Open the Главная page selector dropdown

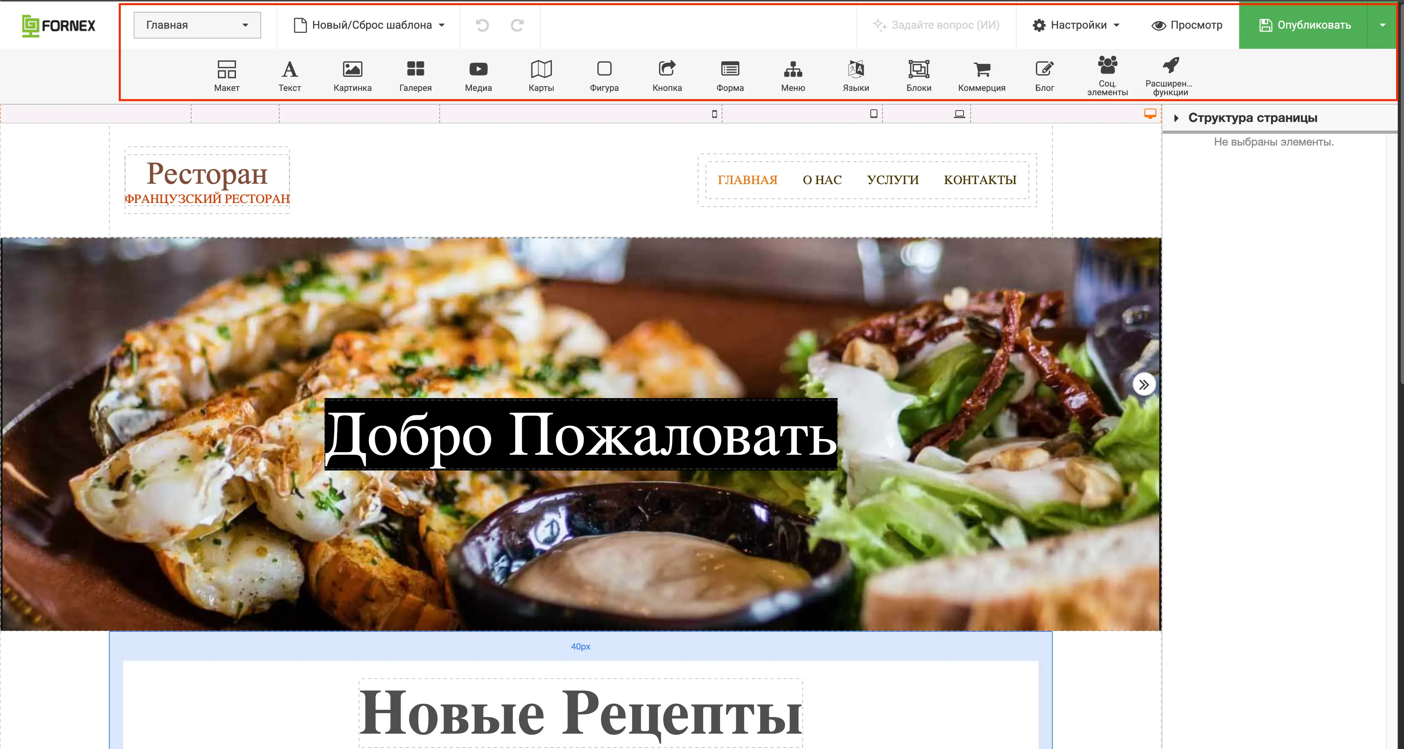pyautogui.click(x=197, y=25)
